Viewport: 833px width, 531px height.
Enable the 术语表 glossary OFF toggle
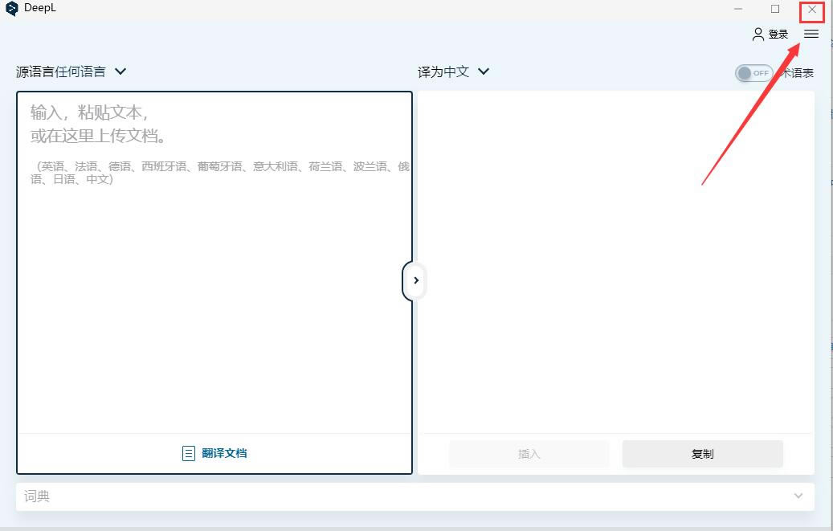(x=753, y=72)
